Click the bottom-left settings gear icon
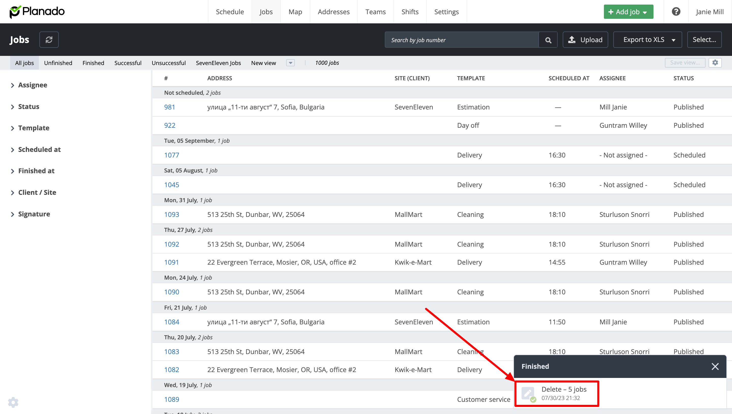Screen dimensions: 732x414 pos(13,402)
